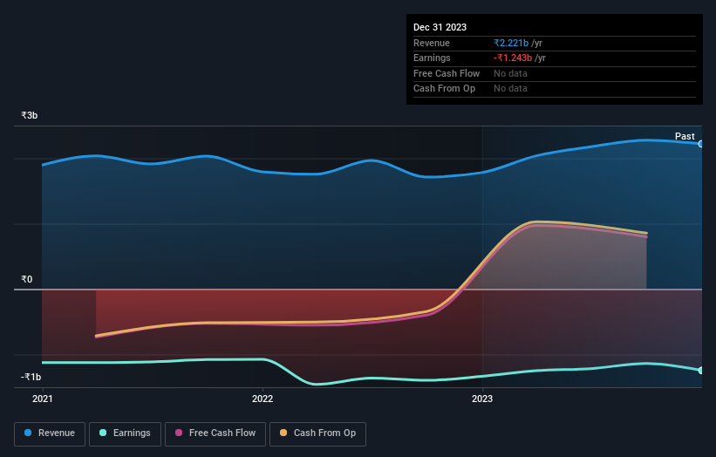Click 'No data' in Free Cash Flow row
Screen dimensions: 716x457
point(510,73)
